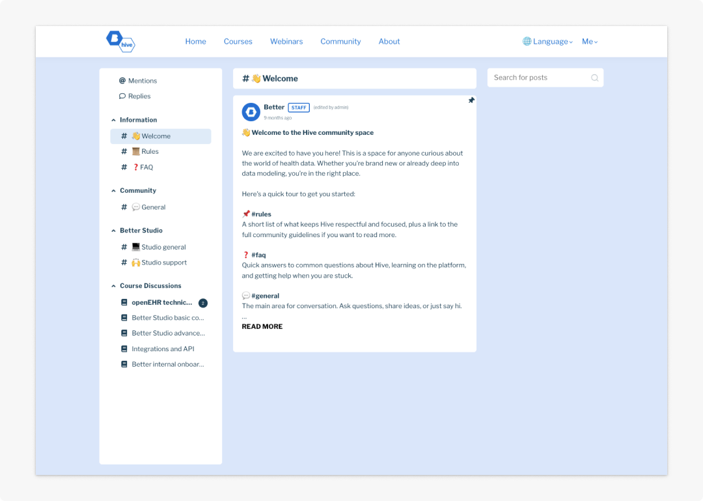Viewport: 703px width, 501px height.
Task: Open the About page link
Action: click(389, 41)
